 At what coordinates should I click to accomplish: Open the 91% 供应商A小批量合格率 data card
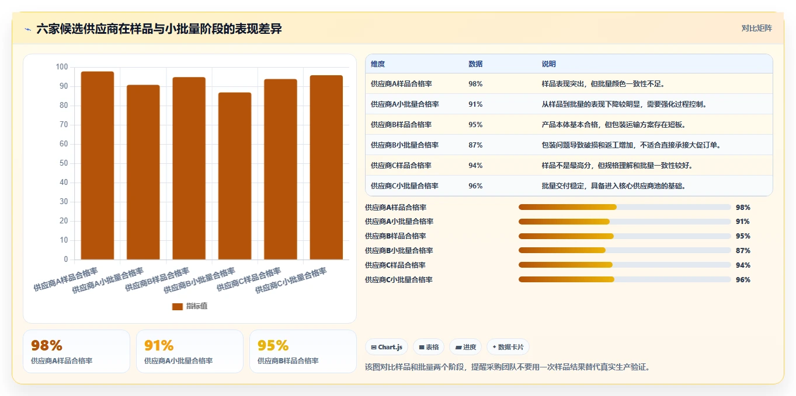coord(190,351)
